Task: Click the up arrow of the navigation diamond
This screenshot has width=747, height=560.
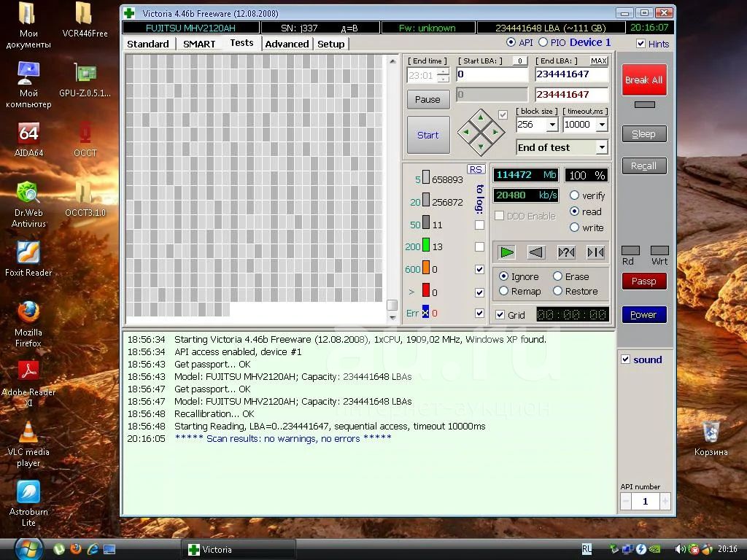Action: [x=481, y=117]
